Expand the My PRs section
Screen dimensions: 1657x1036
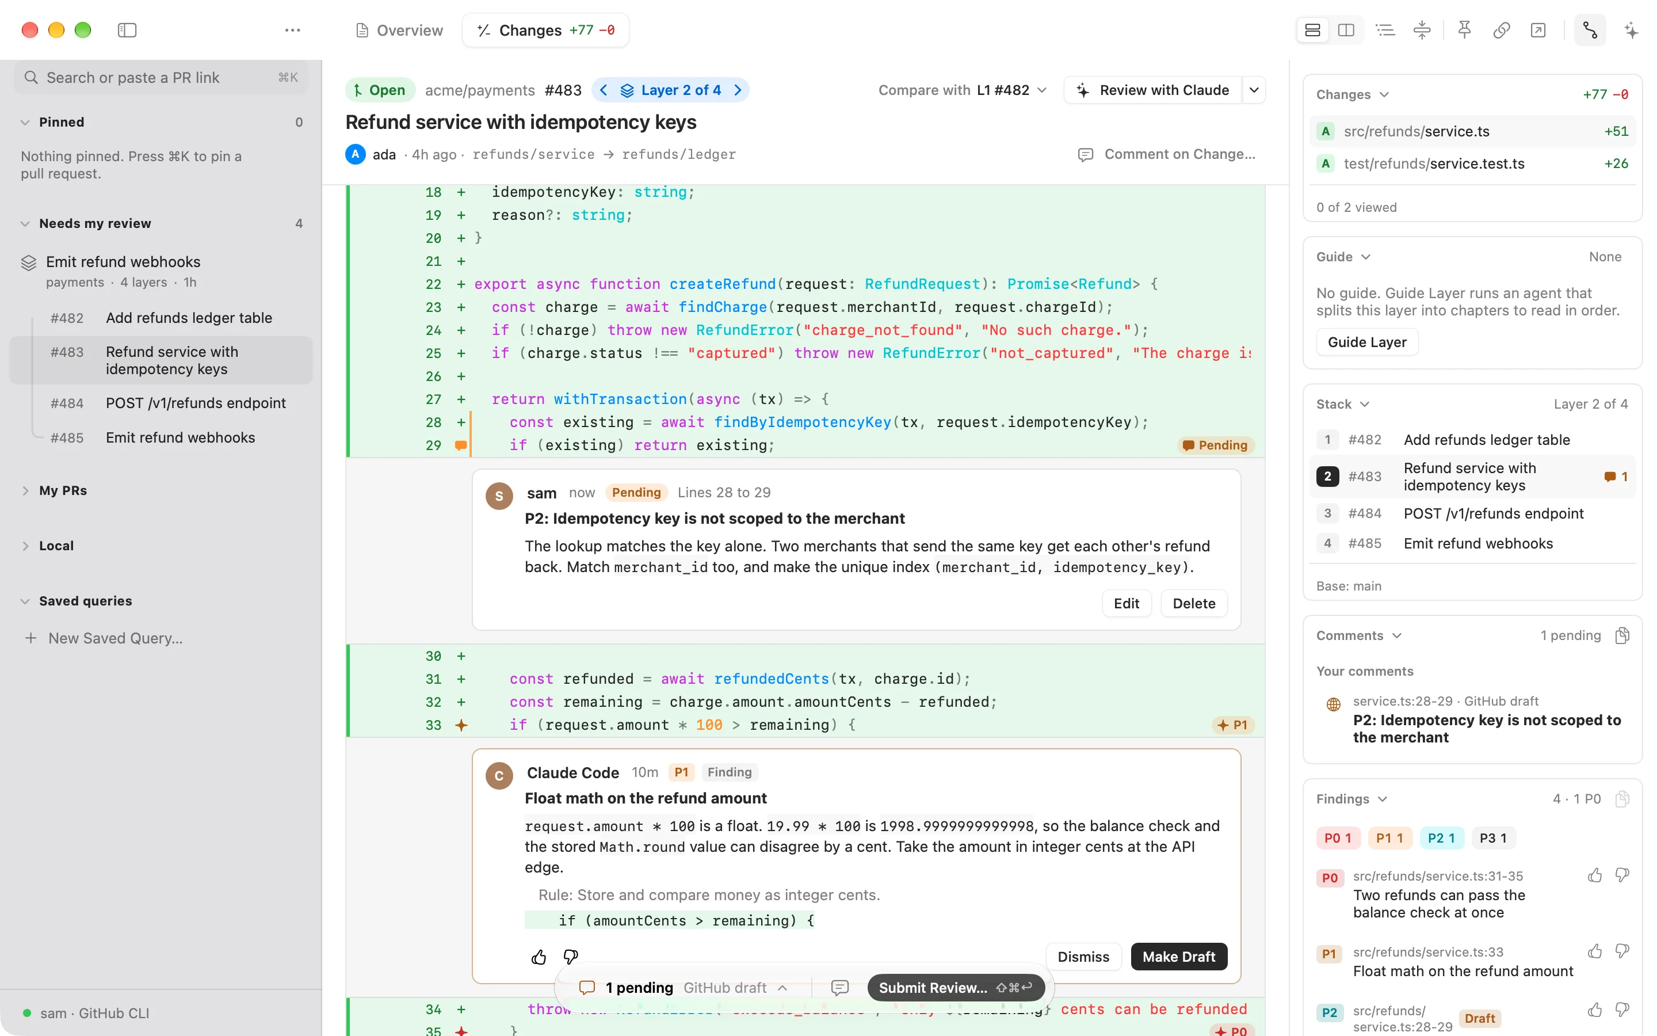coord(25,490)
